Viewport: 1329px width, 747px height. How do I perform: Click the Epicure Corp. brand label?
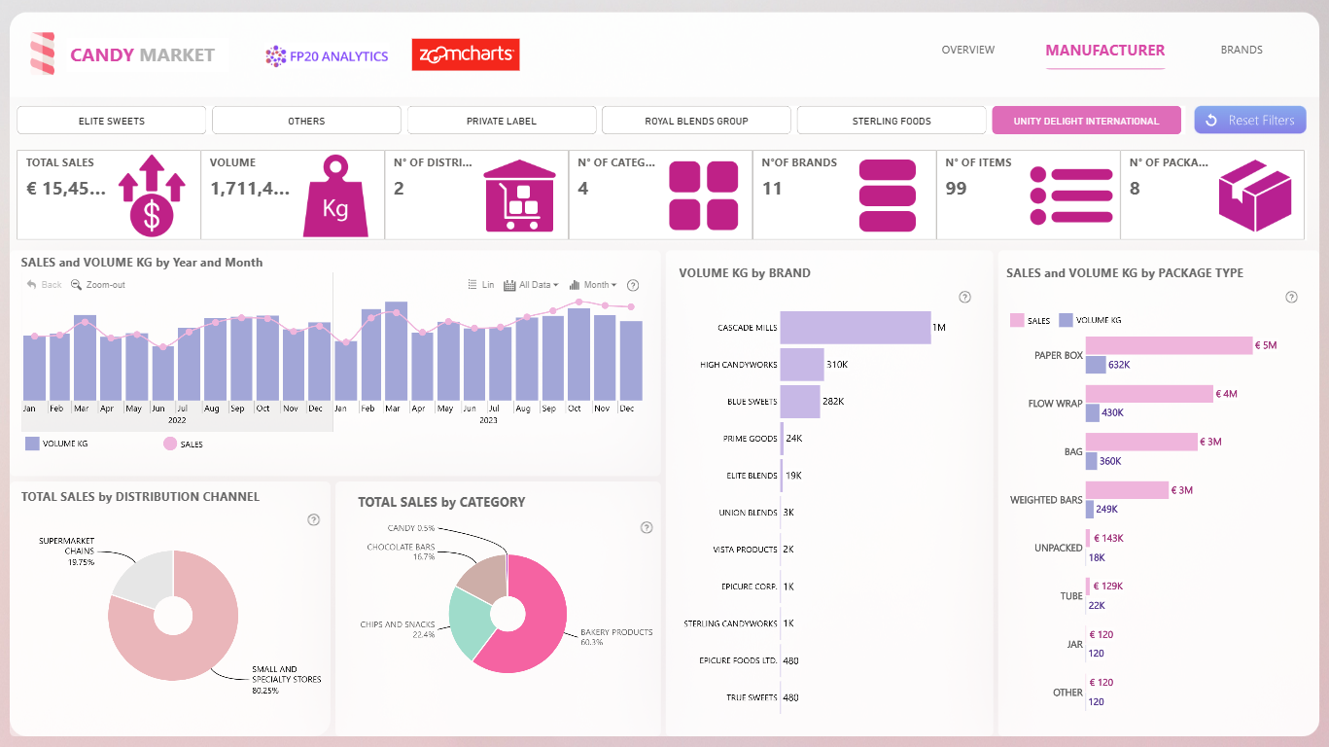tap(748, 587)
